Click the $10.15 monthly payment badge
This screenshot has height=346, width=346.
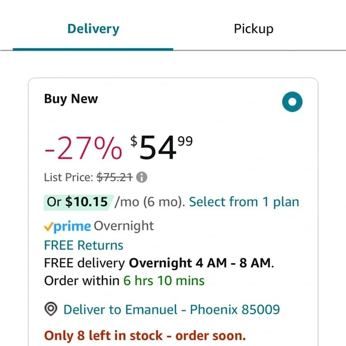[78, 202]
